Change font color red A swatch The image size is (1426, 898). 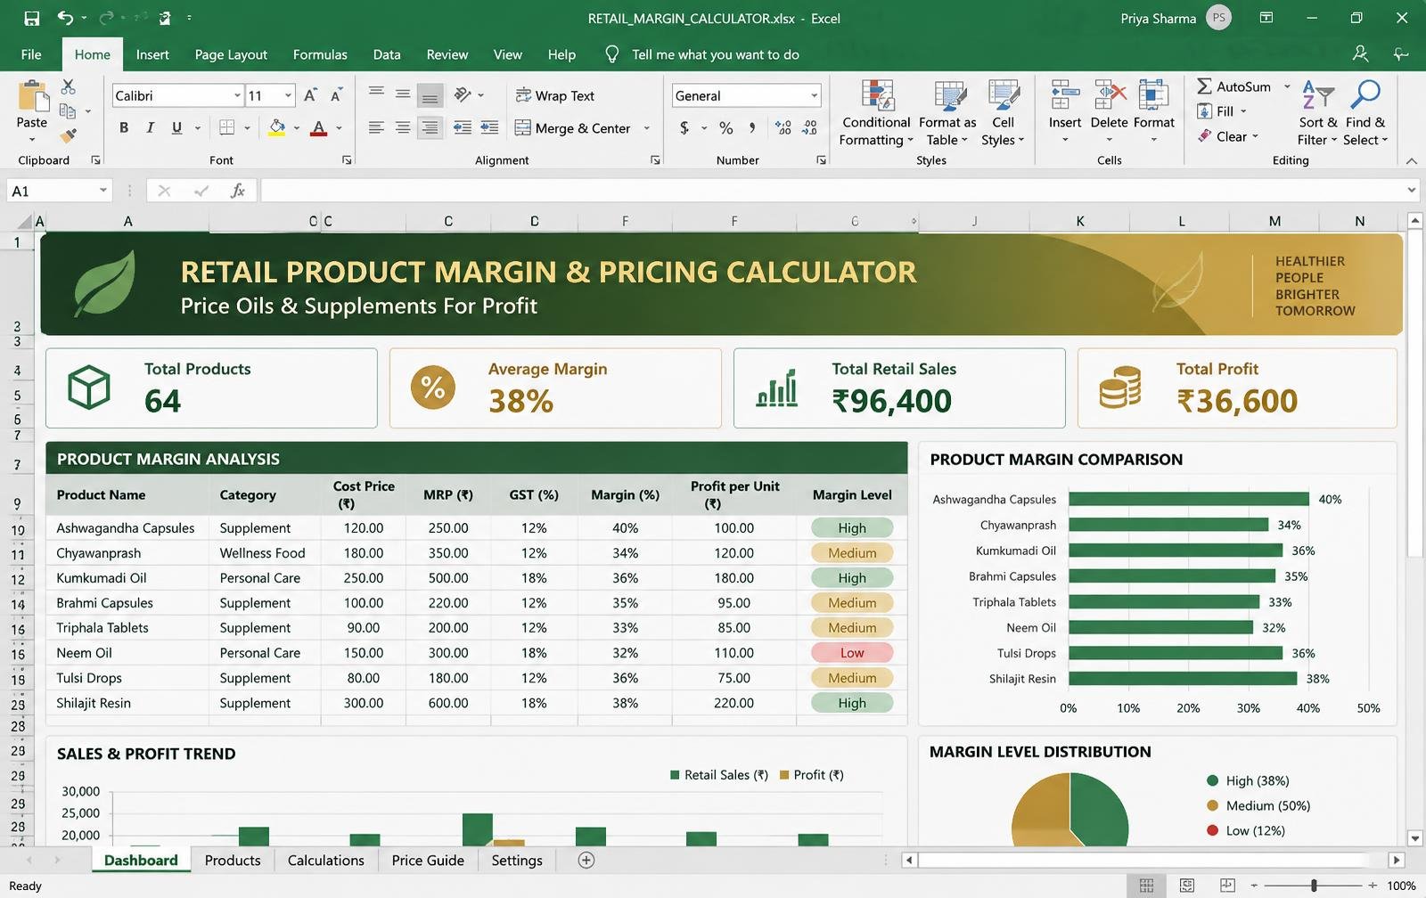click(x=318, y=127)
